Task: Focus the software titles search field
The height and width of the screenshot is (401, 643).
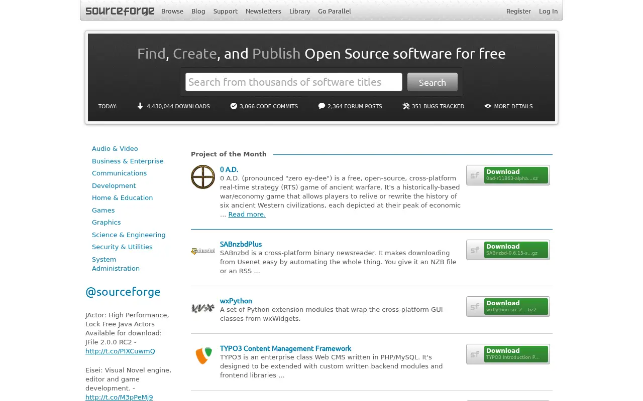Action: pyautogui.click(x=294, y=82)
